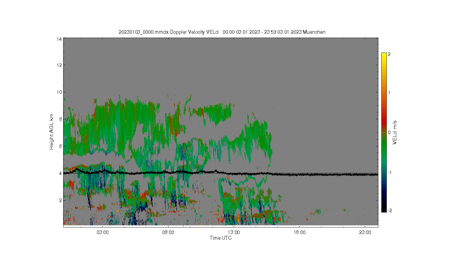Click the 08:00 time tick label

tap(168, 233)
